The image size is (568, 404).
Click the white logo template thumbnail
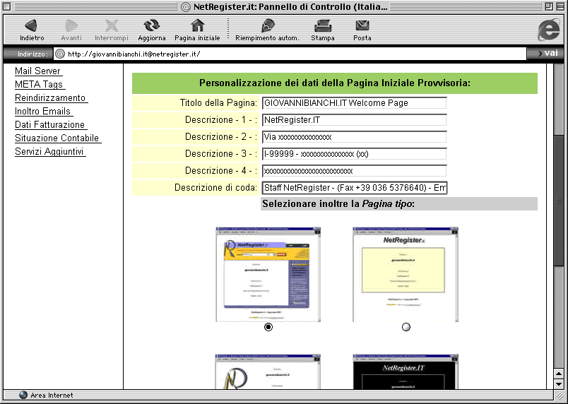[268, 372]
